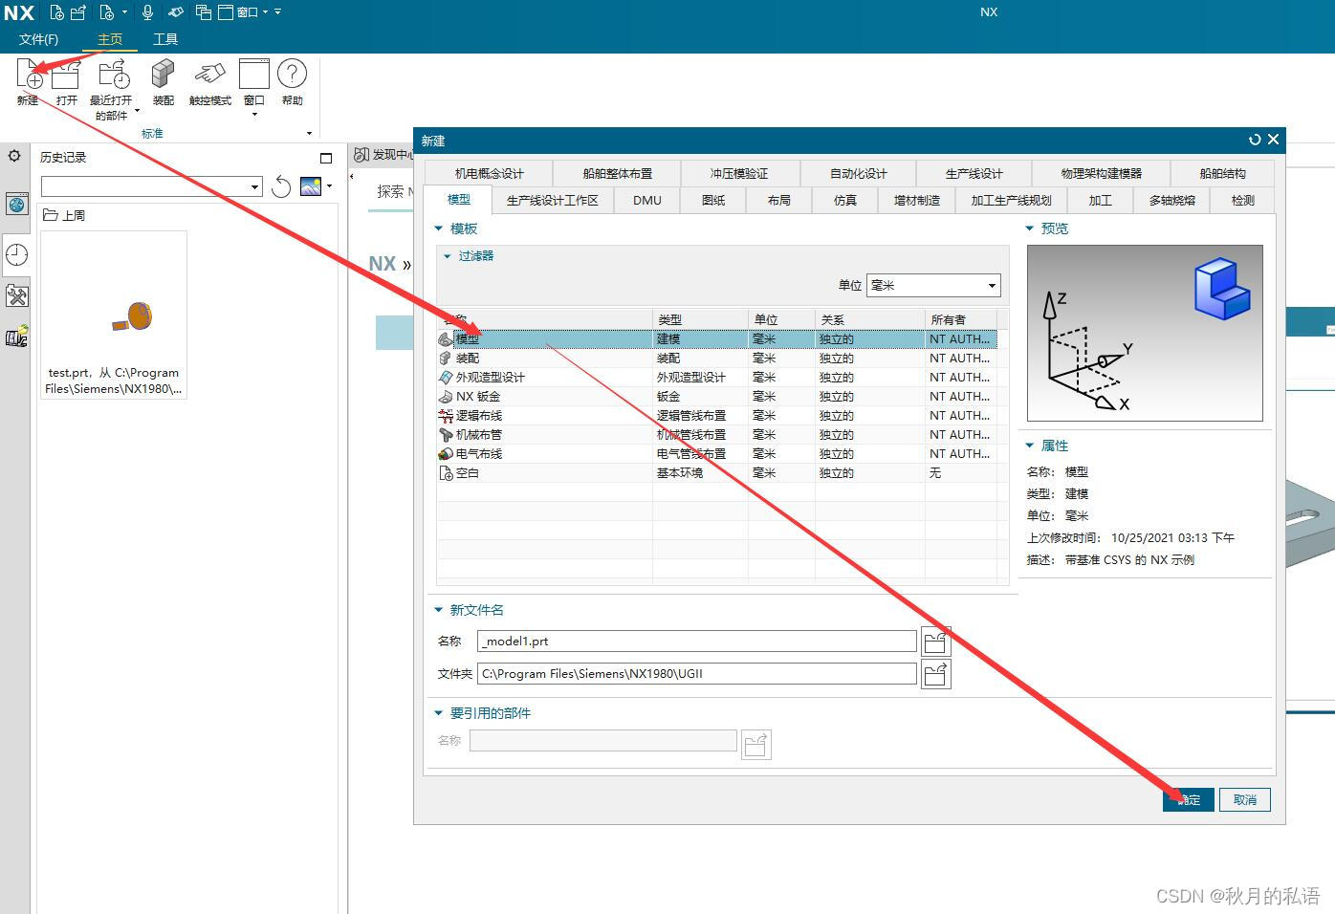Open the web browser sidebar tab icon
The width and height of the screenshot is (1335, 914).
coord(16,204)
